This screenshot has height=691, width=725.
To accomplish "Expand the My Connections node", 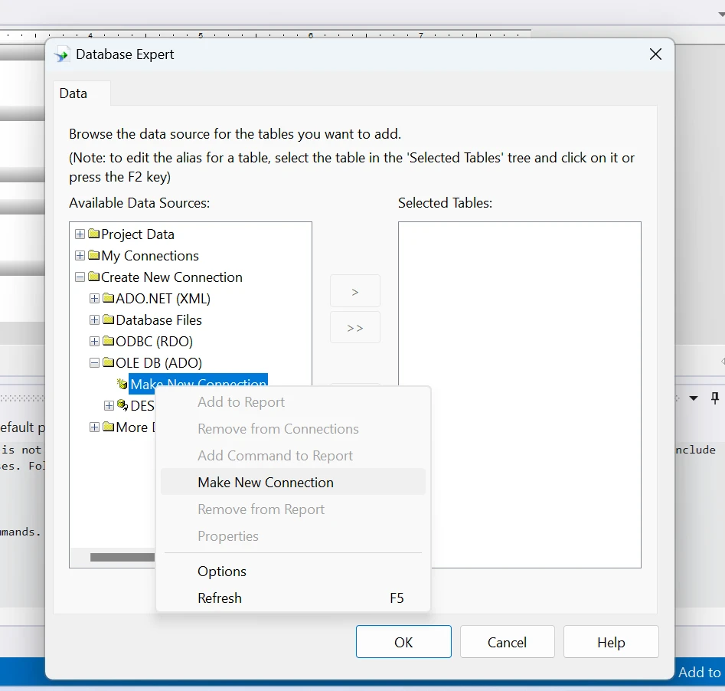I will pos(80,256).
